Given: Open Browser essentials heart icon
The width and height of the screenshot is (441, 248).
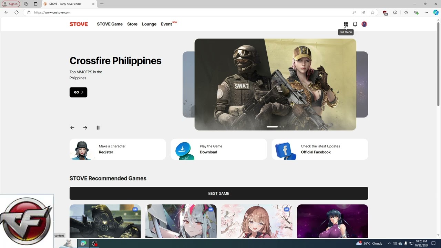Looking at the screenshot, I should (416, 12).
